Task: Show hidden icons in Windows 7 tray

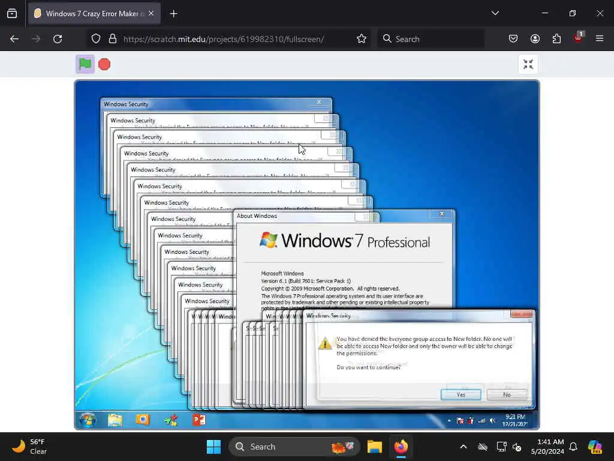Action: pyautogui.click(x=449, y=421)
